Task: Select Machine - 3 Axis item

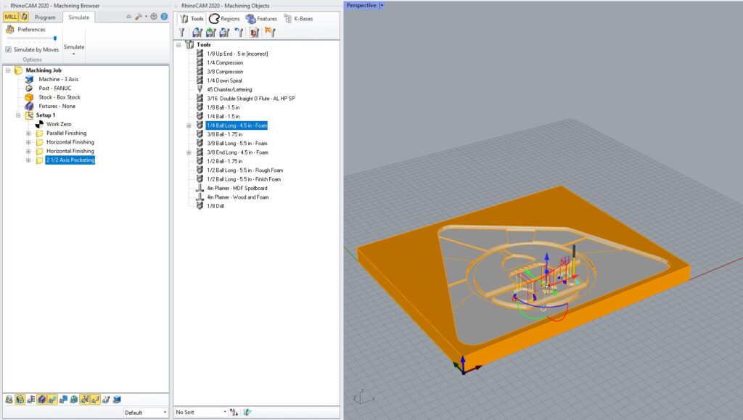Action: (58, 80)
